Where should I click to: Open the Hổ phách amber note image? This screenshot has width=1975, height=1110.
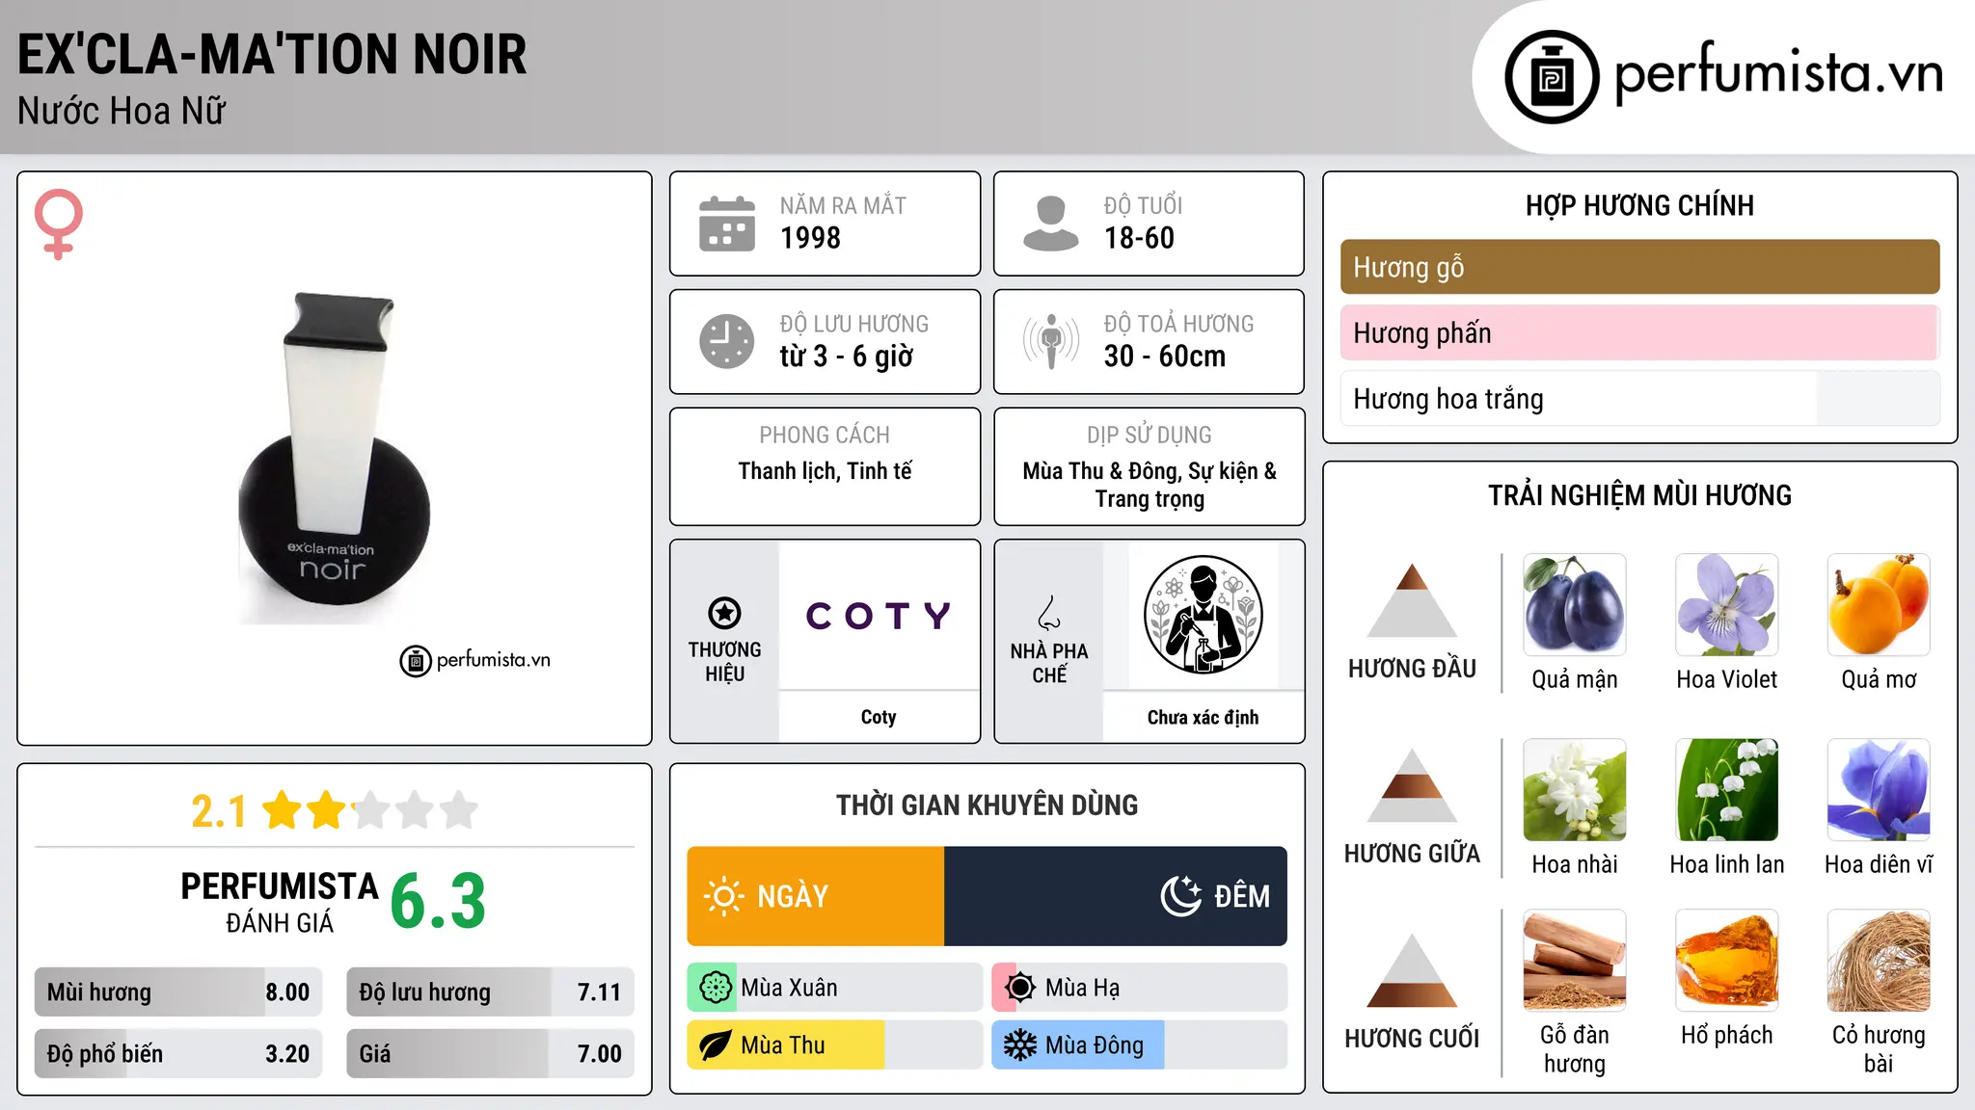1726,961
